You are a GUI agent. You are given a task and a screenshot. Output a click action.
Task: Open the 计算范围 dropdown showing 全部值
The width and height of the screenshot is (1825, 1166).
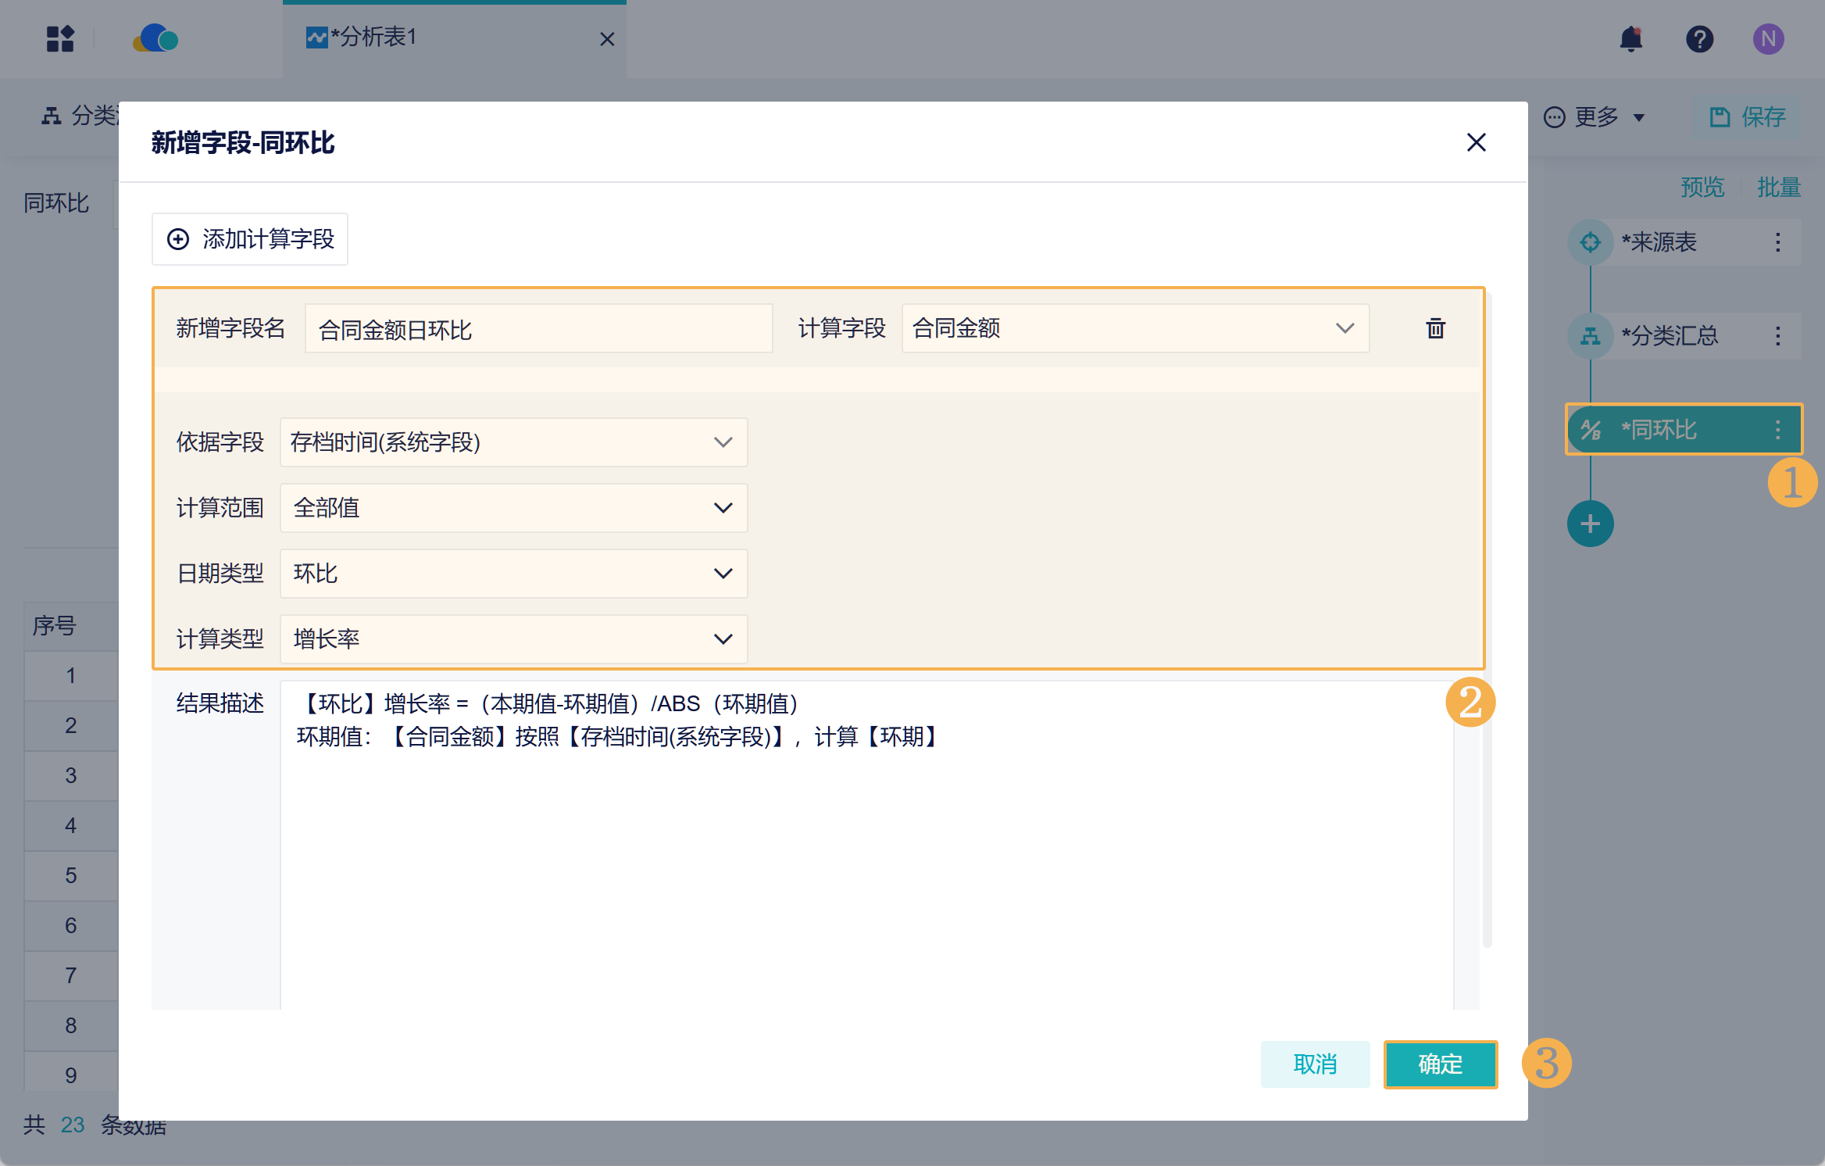pyautogui.click(x=513, y=508)
